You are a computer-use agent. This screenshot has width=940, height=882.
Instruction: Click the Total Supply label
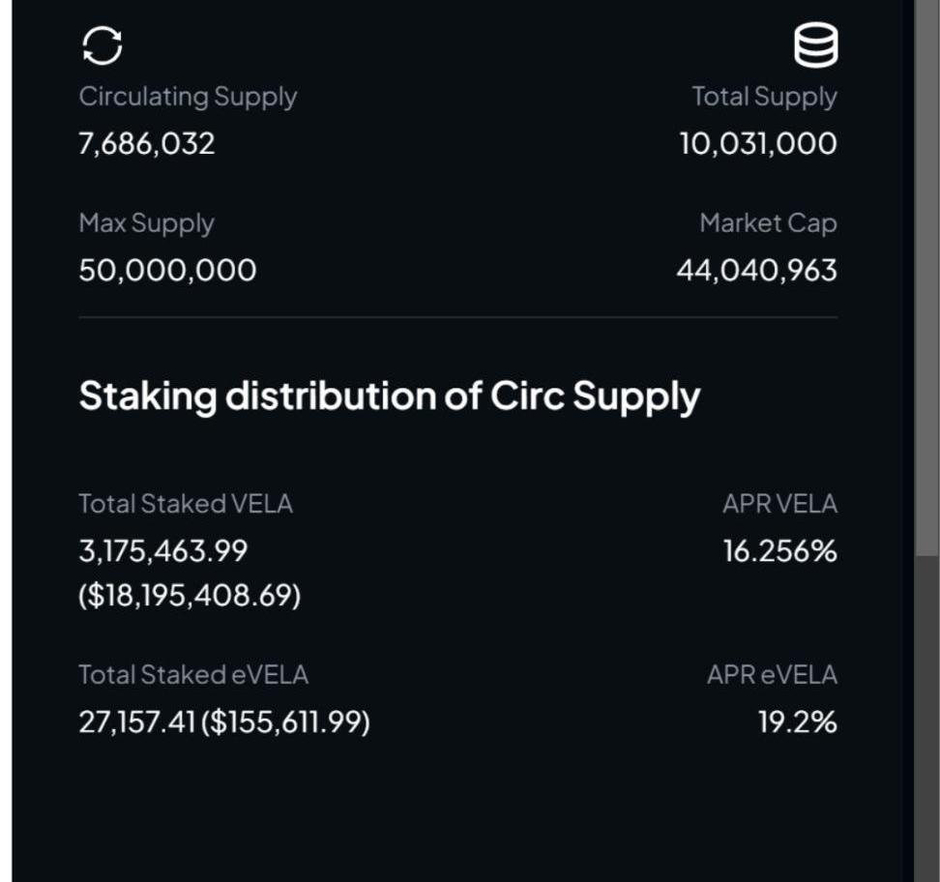pyautogui.click(x=764, y=97)
